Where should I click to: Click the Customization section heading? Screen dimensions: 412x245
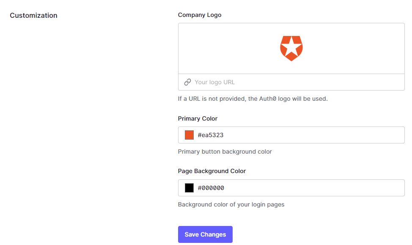click(33, 15)
